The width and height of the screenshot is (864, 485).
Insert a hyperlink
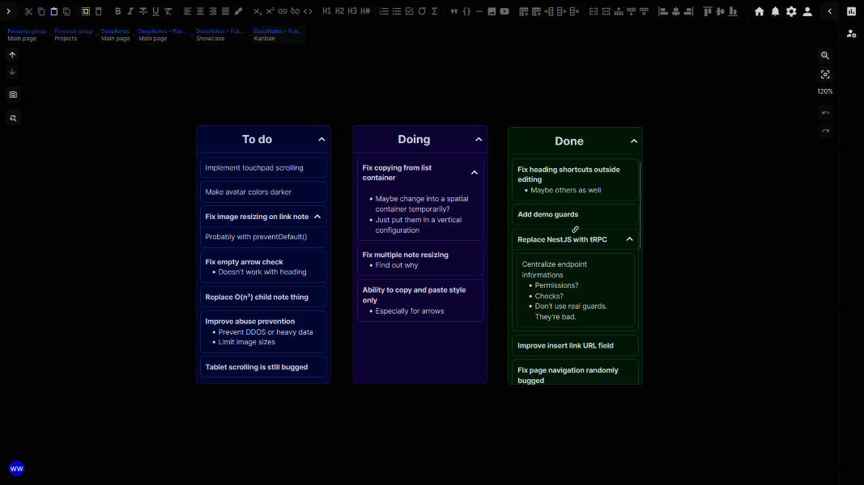[x=283, y=11]
